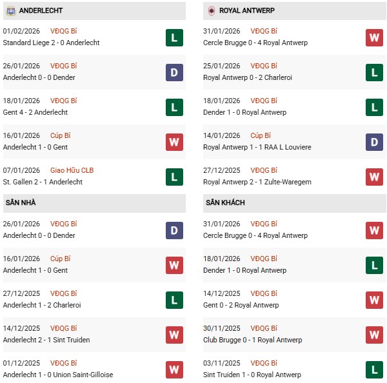Click the D badge for Royal Antwerp vs RAA Louviere
The image size is (387, 383).
click(x=374, y=142)
